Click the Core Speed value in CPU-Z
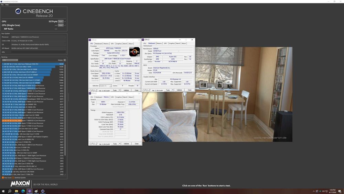344x194 pixels. click(106, 73)
